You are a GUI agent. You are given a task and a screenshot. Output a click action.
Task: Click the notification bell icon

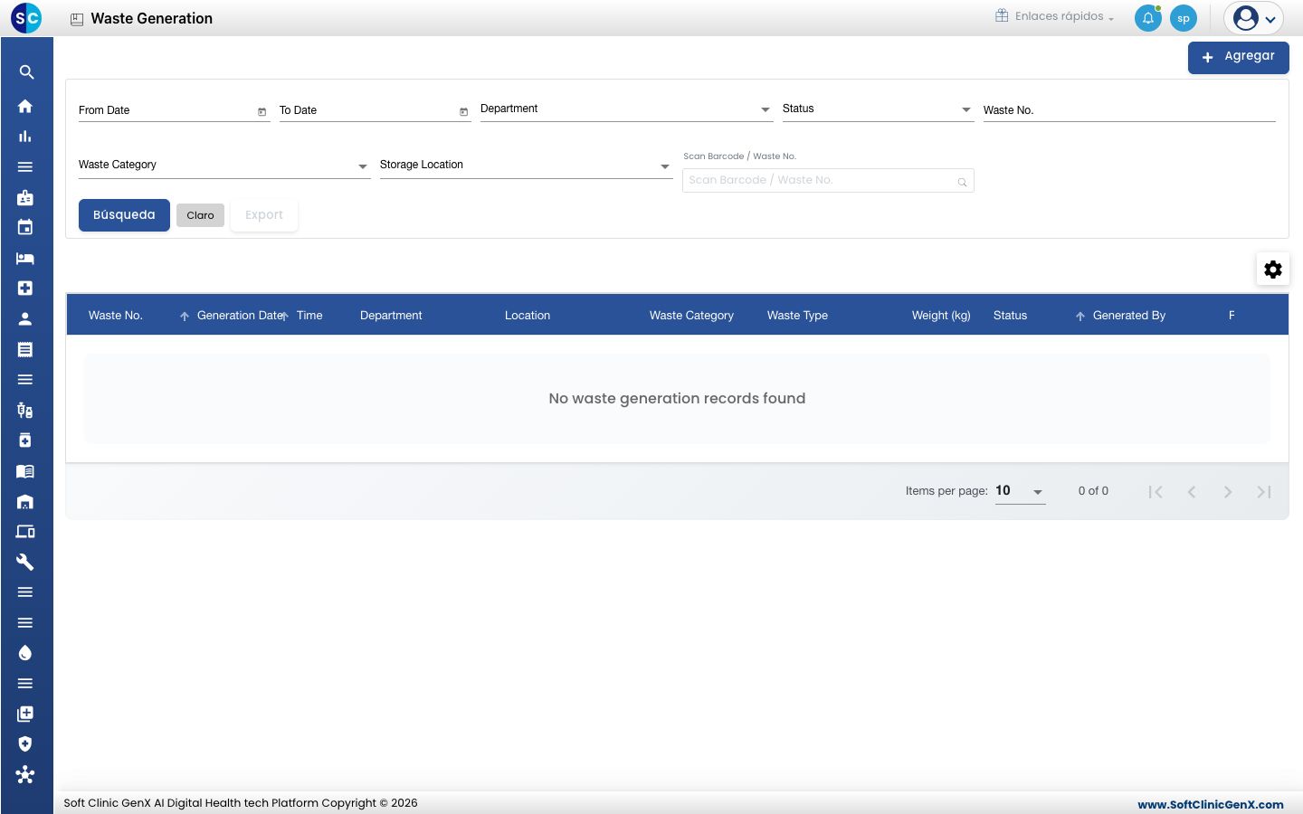pyautogui.click(x=1148, y=18)
